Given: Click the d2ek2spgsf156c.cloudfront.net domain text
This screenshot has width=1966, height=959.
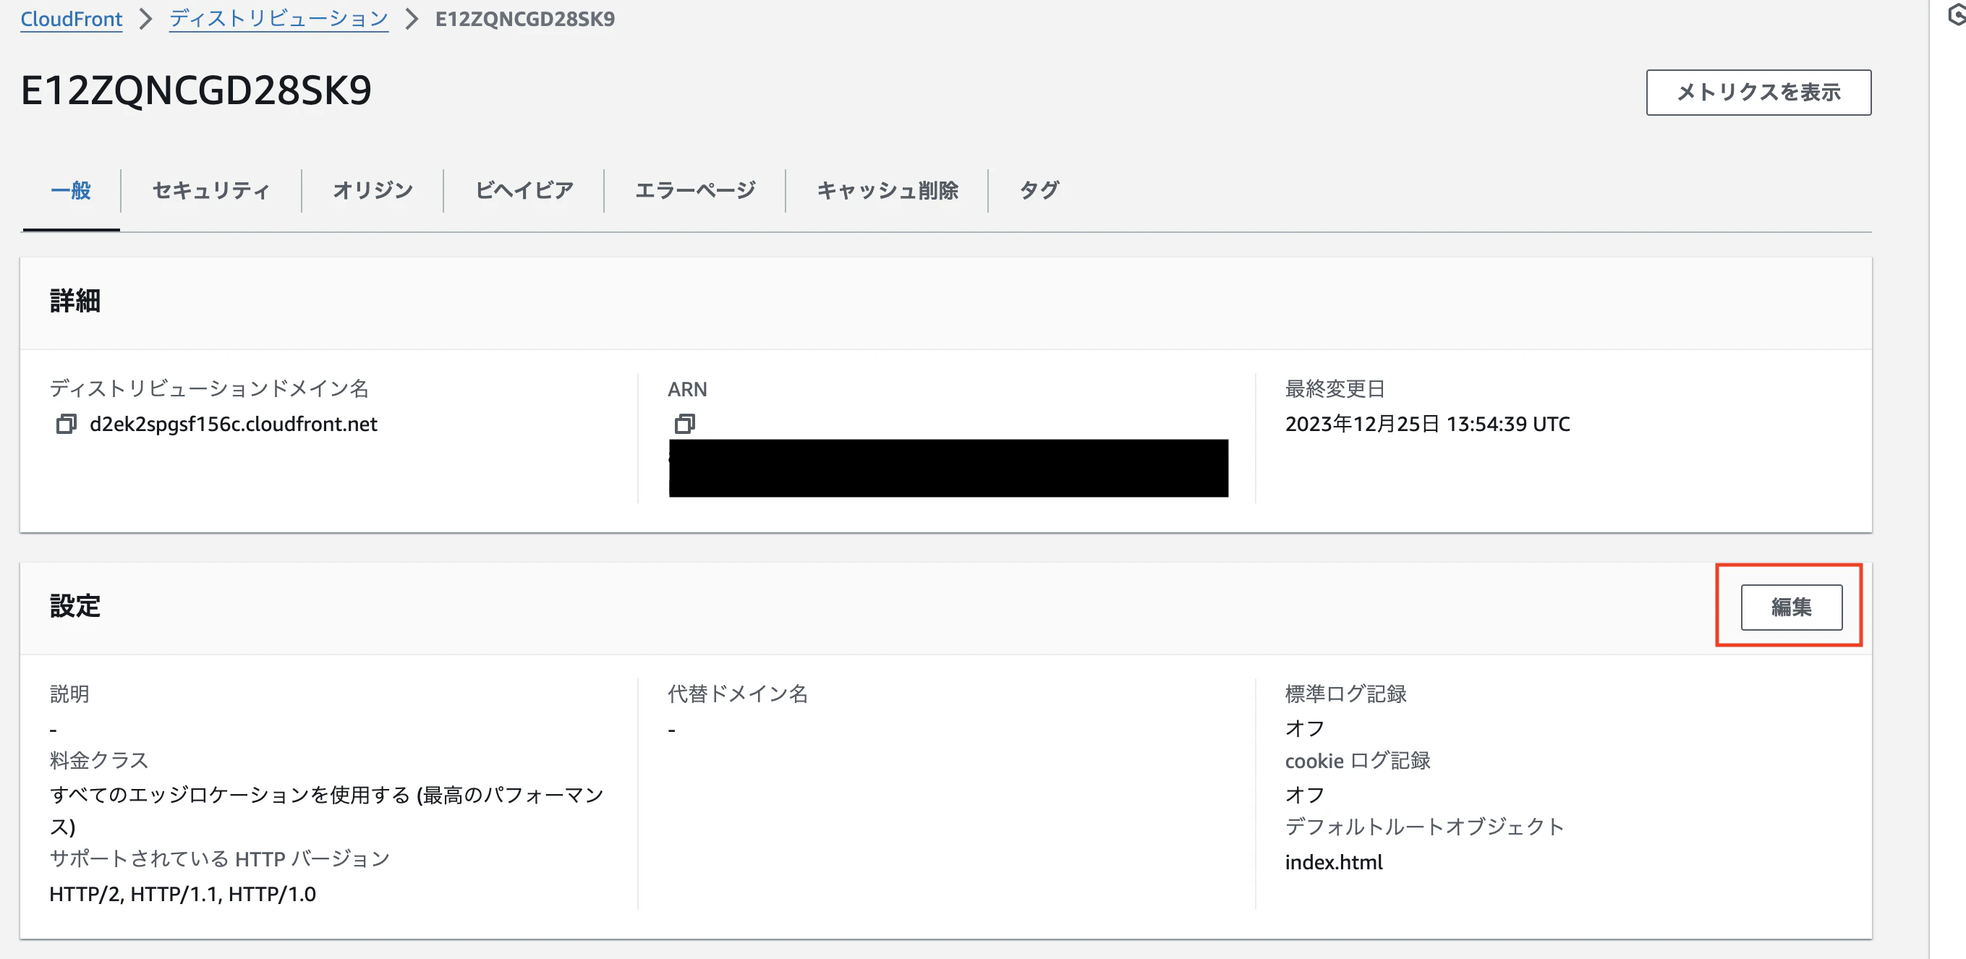Looking at the screenshot, I should click(234, 425).
